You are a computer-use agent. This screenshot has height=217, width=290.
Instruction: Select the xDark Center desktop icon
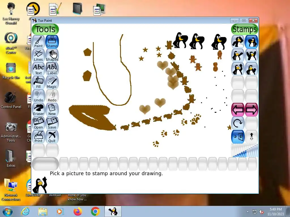pyautogui.click(x=11, y=43)
